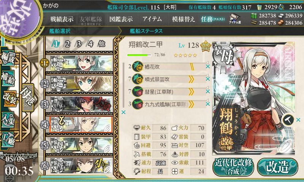
Task: Open the 補給 (supply) sidebar icon
Action: pyautogui.click(x=8, y=78)
